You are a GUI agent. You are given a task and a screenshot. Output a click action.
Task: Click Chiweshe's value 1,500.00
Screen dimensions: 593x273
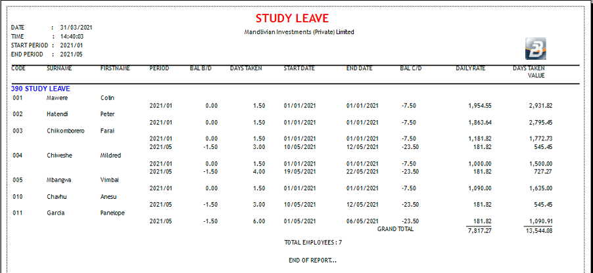pyautogui.click(x=540, y=164)
